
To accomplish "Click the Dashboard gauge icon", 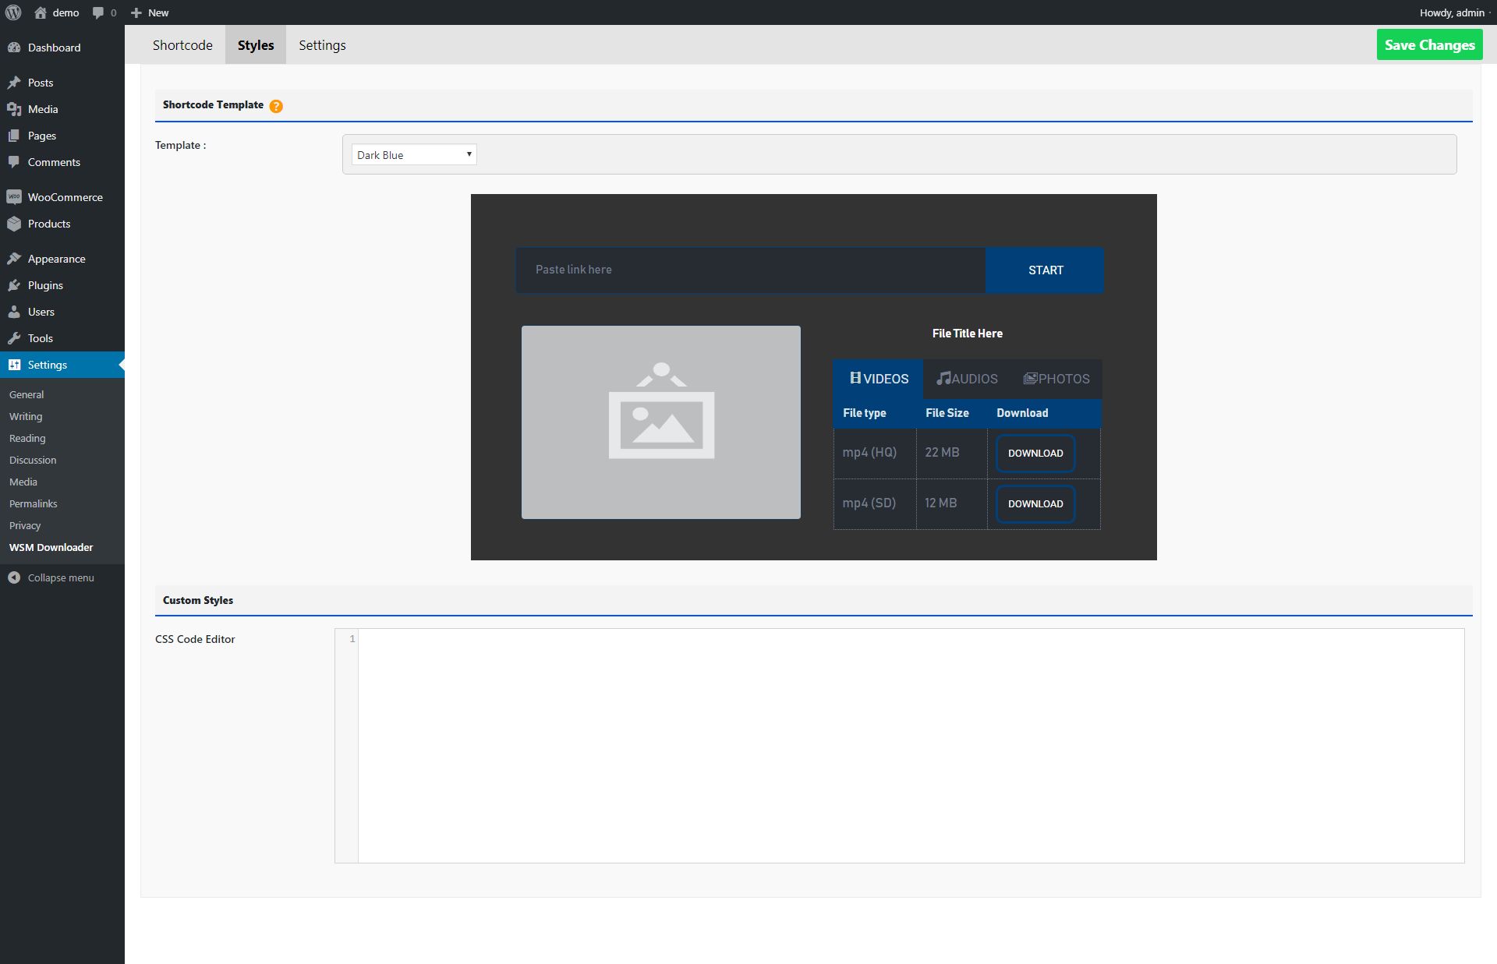I will [14, 48].
